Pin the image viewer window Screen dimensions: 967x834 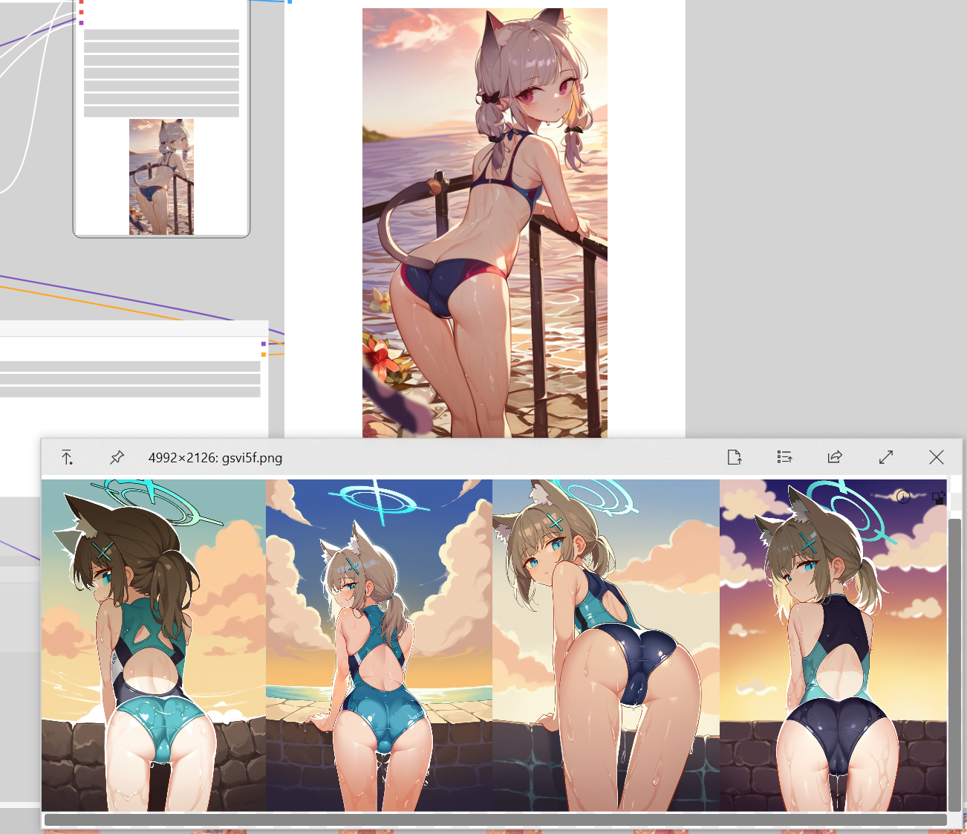tap(117, 457)
